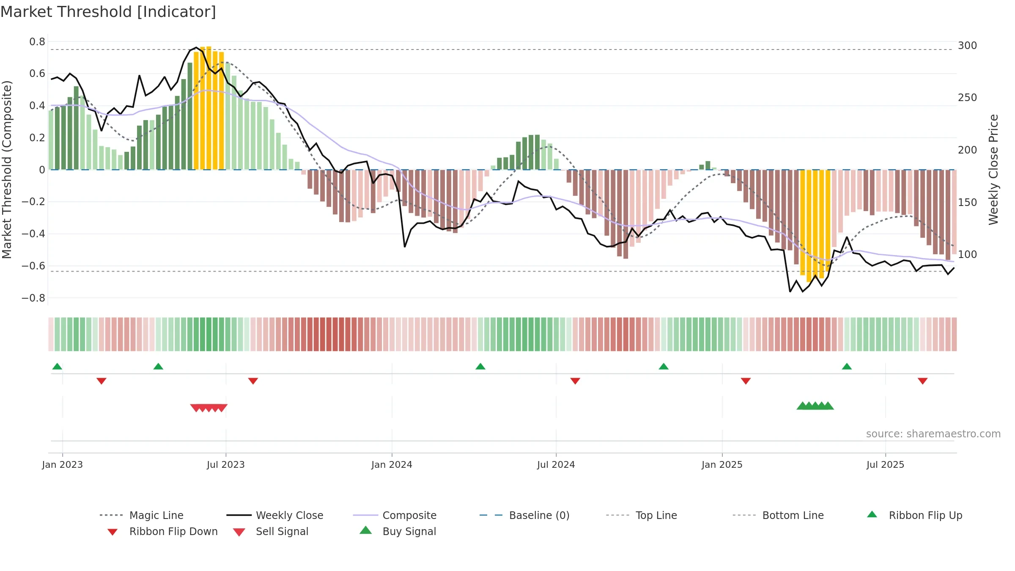This screenshot has height=571, width=1015.
Task: Toggle the Bottom Line legend entry
Action: [x=778, y=515]
